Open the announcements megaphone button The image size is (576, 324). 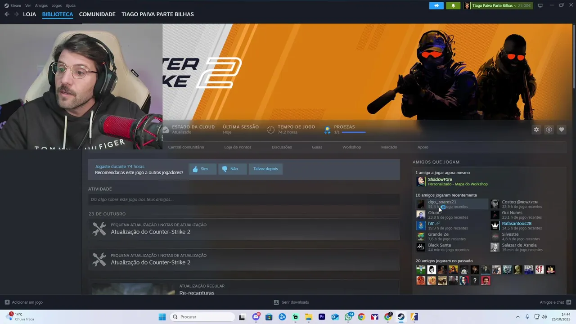(x=436, y=5)
